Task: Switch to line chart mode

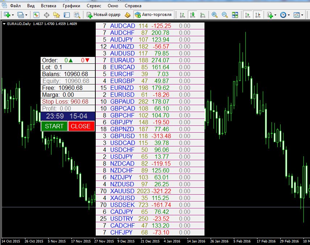Action: [x=203, y=15]
